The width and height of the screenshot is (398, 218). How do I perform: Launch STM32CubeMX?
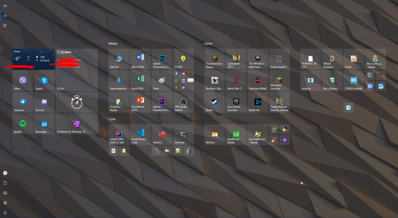[354, 81]
